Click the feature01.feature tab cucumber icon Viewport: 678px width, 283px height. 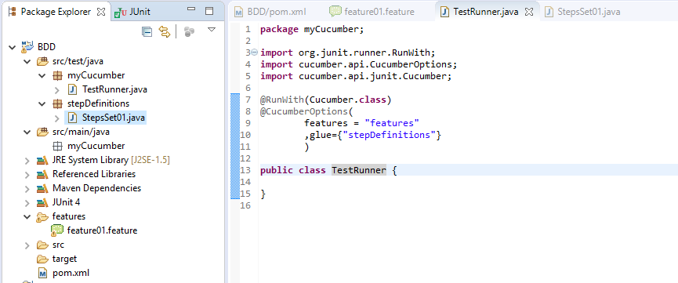[x=335, y=12]
